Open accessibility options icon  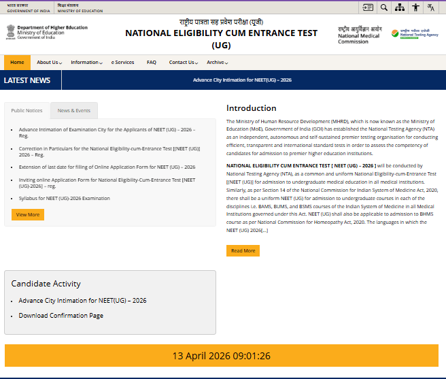[415, 7]
